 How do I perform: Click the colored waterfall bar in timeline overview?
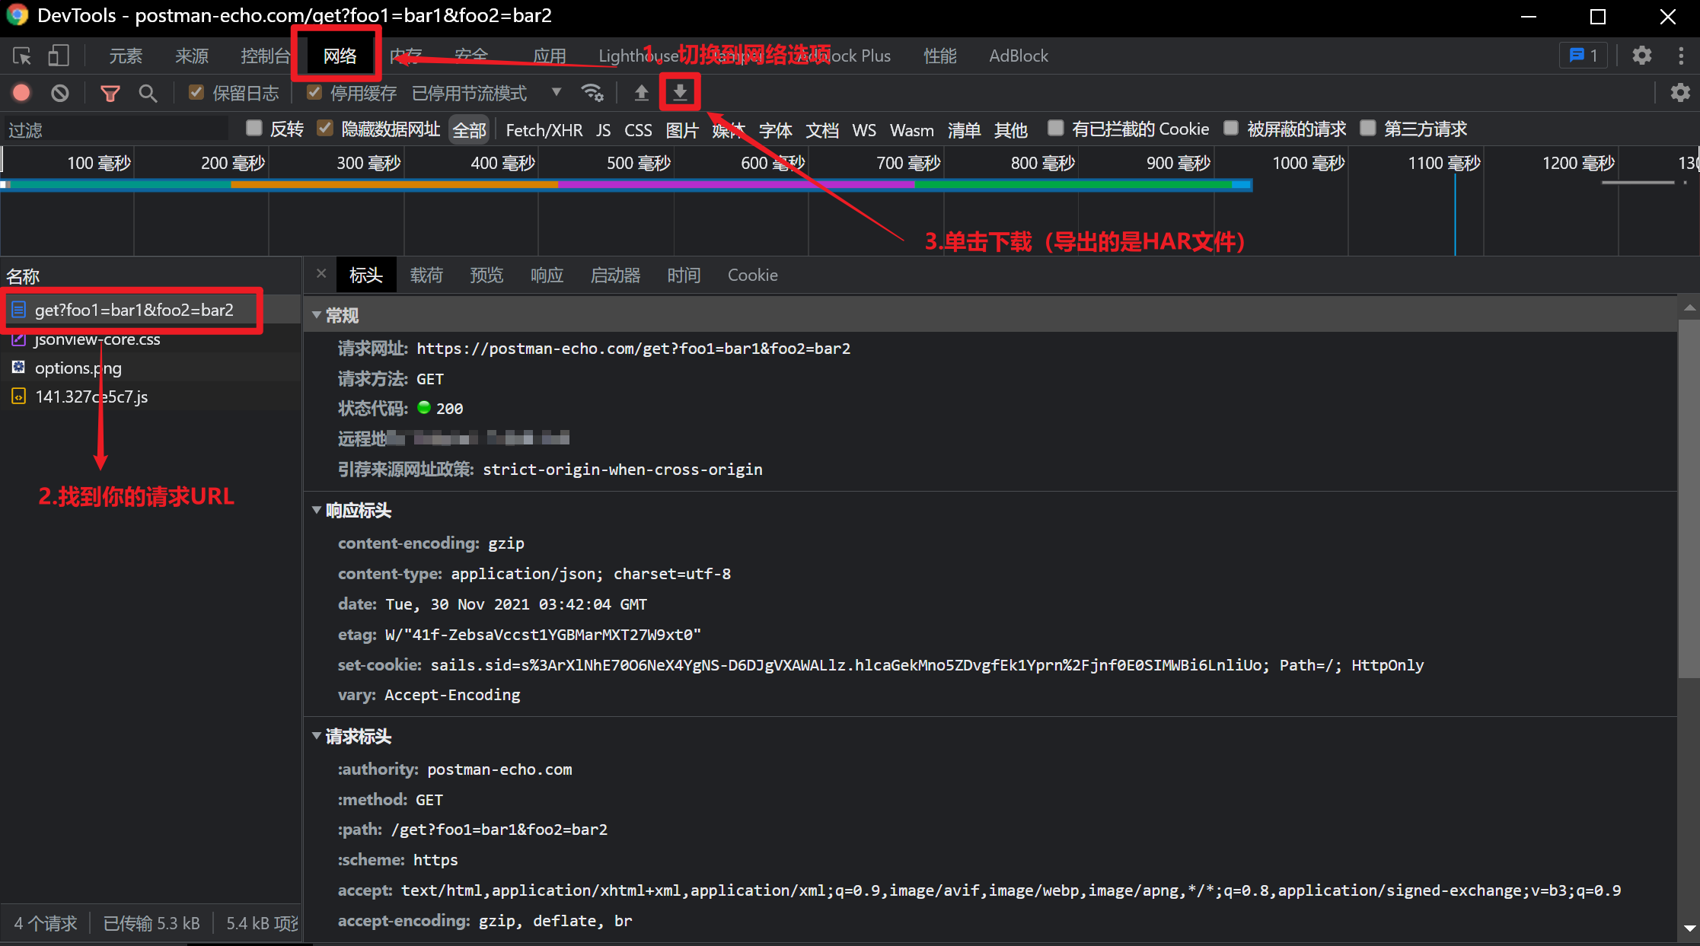coord(626,184)
